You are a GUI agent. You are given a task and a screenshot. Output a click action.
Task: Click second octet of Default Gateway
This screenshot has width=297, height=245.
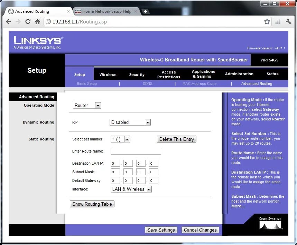[x=128, y=180]
